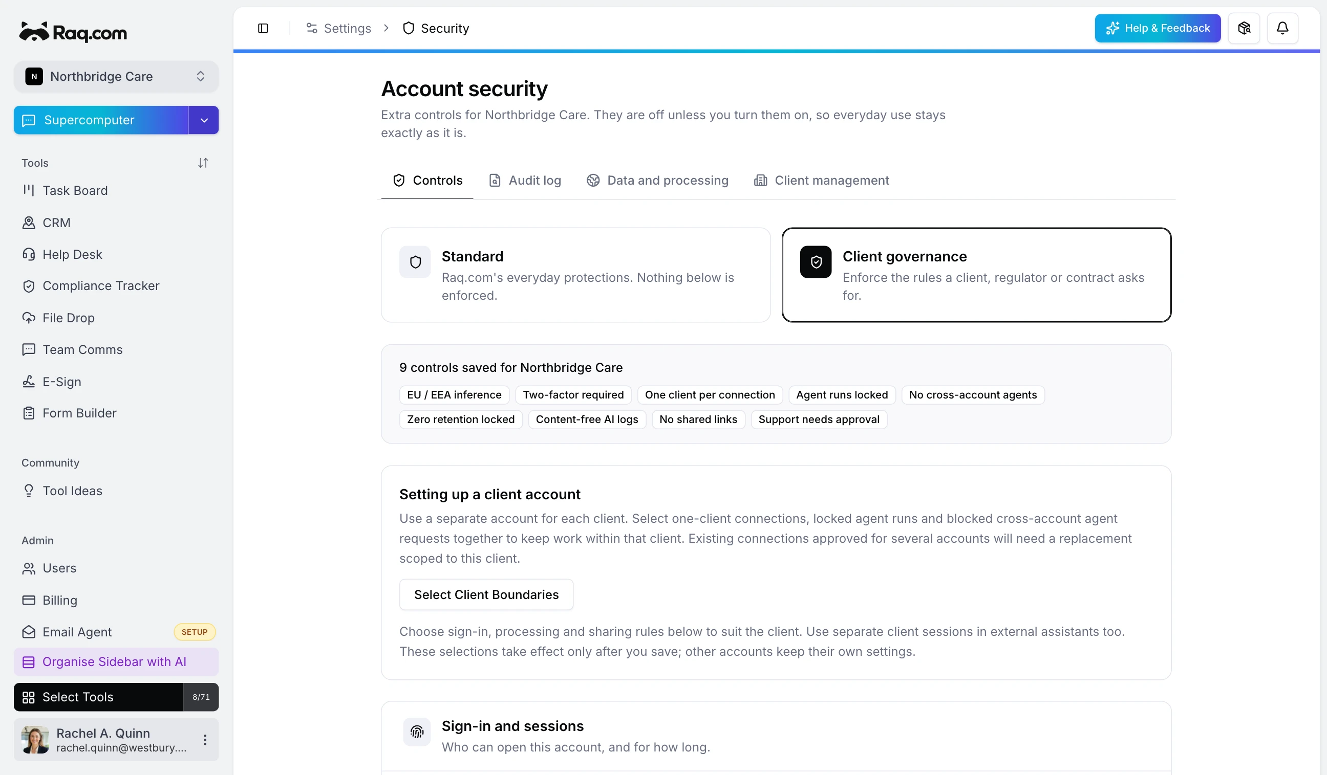Screen dimensions: 1327x775
Task: Open the notifications bell
Action: [1282, 29]
